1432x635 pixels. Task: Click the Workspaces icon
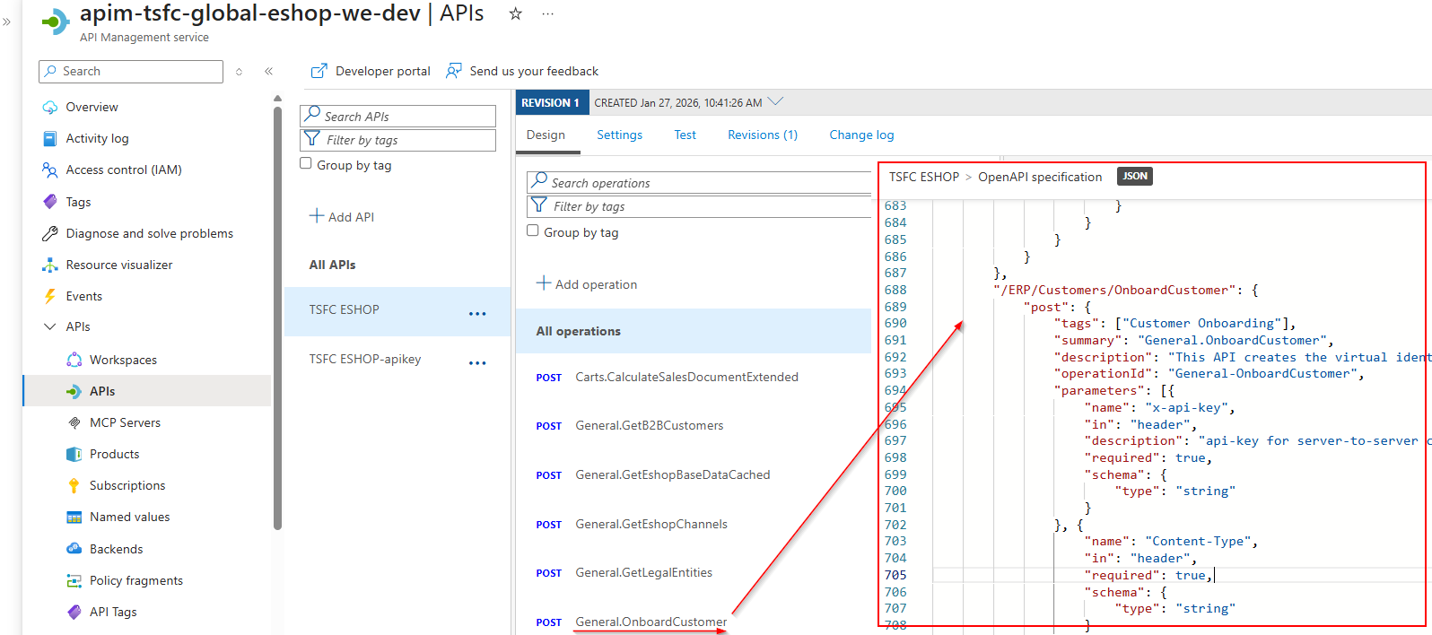(x=74, y=360)
